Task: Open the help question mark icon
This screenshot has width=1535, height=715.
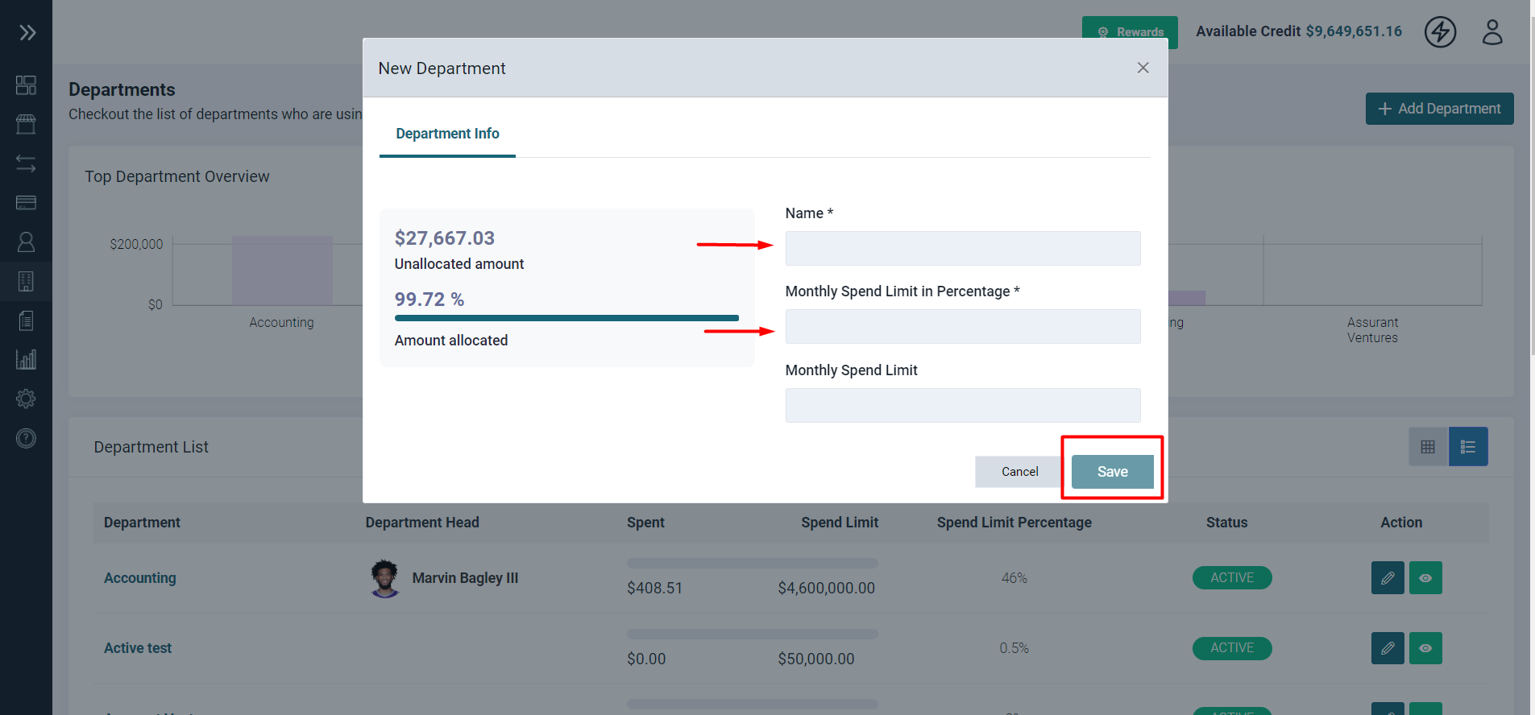Action: (26, 438)
